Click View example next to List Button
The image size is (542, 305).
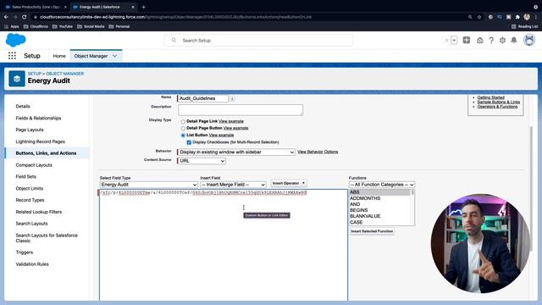(221, 136)
